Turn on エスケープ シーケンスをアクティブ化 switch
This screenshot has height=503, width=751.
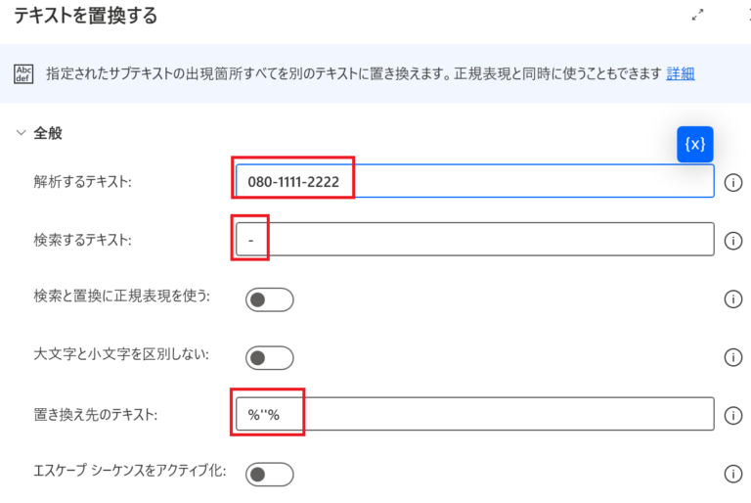click(x=269, y=474)
